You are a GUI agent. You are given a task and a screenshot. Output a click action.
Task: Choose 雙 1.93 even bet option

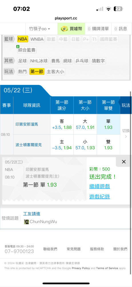108,145
